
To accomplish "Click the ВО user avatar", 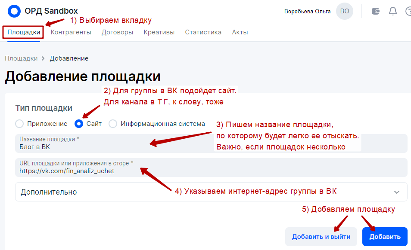I will 344,11.
